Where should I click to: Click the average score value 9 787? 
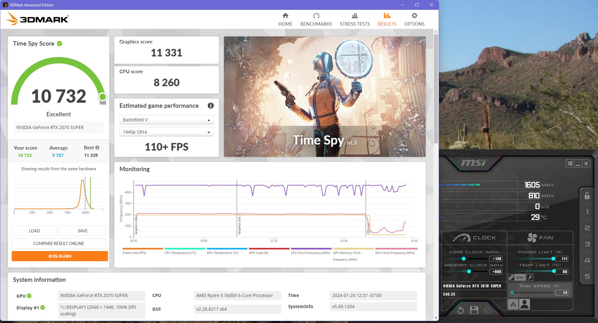coord(58,155)
